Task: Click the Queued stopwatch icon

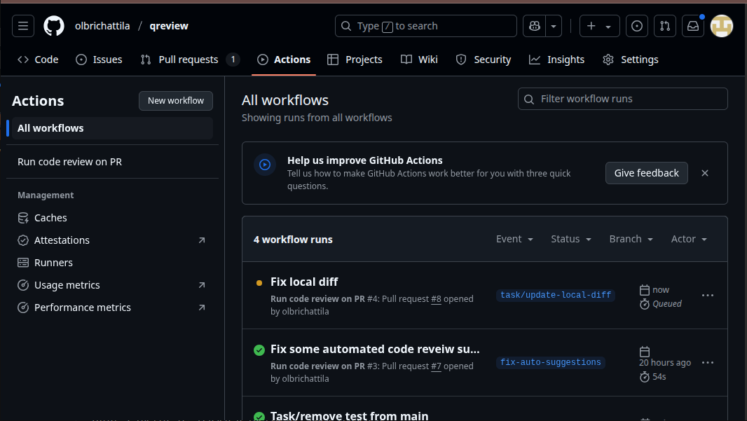Action: pyautogui.click(x=645, y=304)
